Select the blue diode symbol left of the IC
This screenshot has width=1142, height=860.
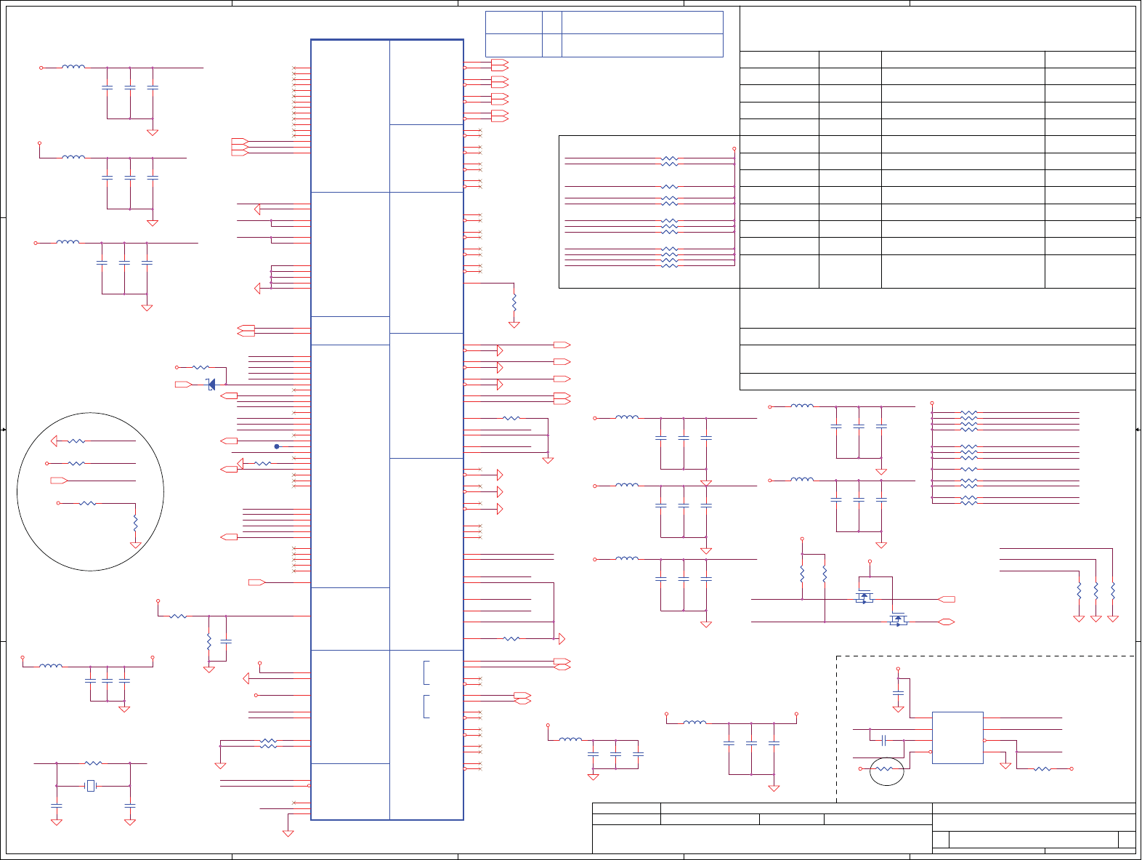point(211,385)
